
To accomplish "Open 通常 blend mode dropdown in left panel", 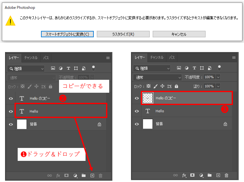I will click(x=32, y=78).
